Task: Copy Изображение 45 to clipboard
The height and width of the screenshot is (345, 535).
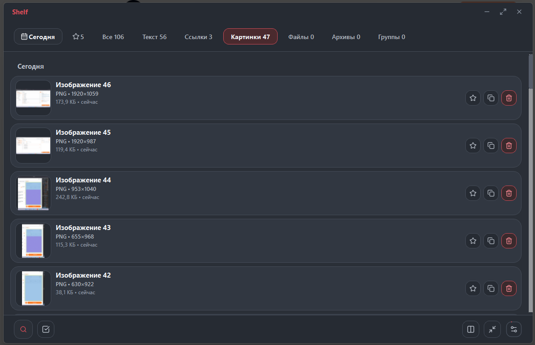Action: pyautogui.click(x=491, y=146)
